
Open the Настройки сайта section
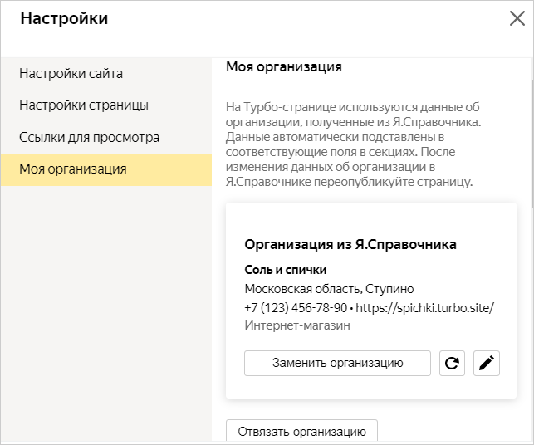[x=71, y=74]
